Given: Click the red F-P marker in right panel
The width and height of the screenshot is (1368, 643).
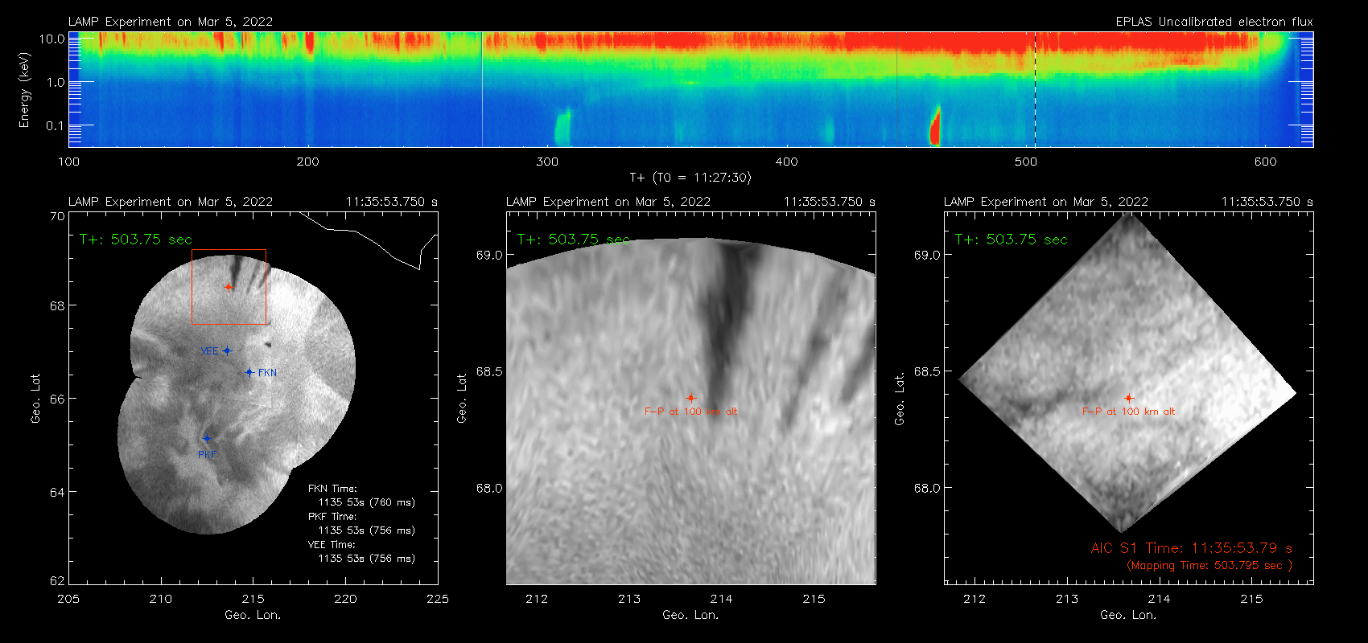Looking at the screenshot, I should click(x=1128, y=398).
